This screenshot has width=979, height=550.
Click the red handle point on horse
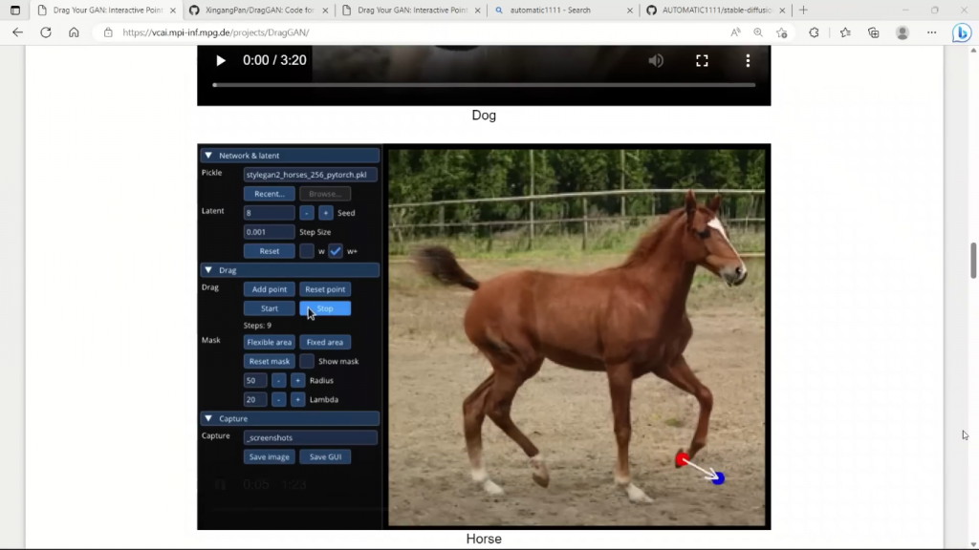pyautogui.click(x=682, y=460)
